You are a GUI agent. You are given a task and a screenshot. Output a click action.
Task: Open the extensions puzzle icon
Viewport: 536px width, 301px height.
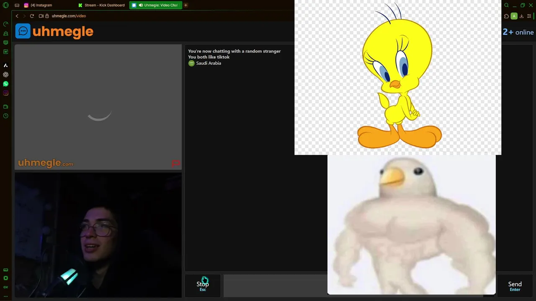[x=506, y=16]
